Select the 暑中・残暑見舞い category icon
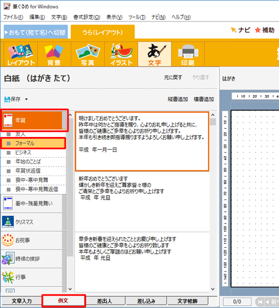The image size is (279, 308). [8, 203]
